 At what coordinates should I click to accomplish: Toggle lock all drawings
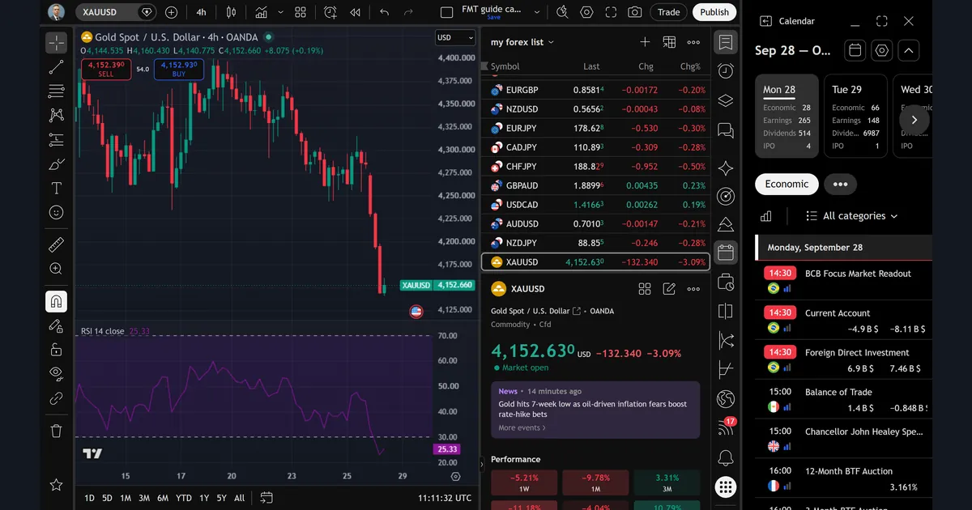pos(56,350)
